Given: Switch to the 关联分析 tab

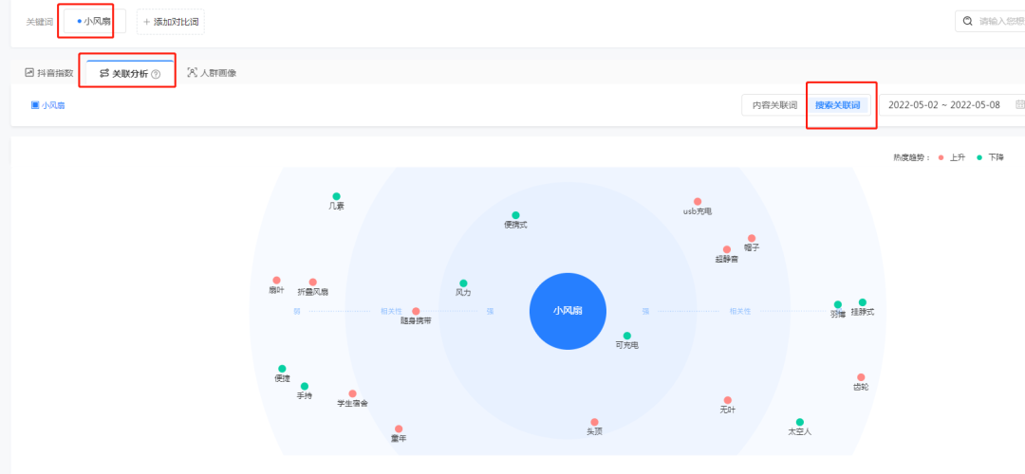Looking at the screenshot, I should (129, 73).
